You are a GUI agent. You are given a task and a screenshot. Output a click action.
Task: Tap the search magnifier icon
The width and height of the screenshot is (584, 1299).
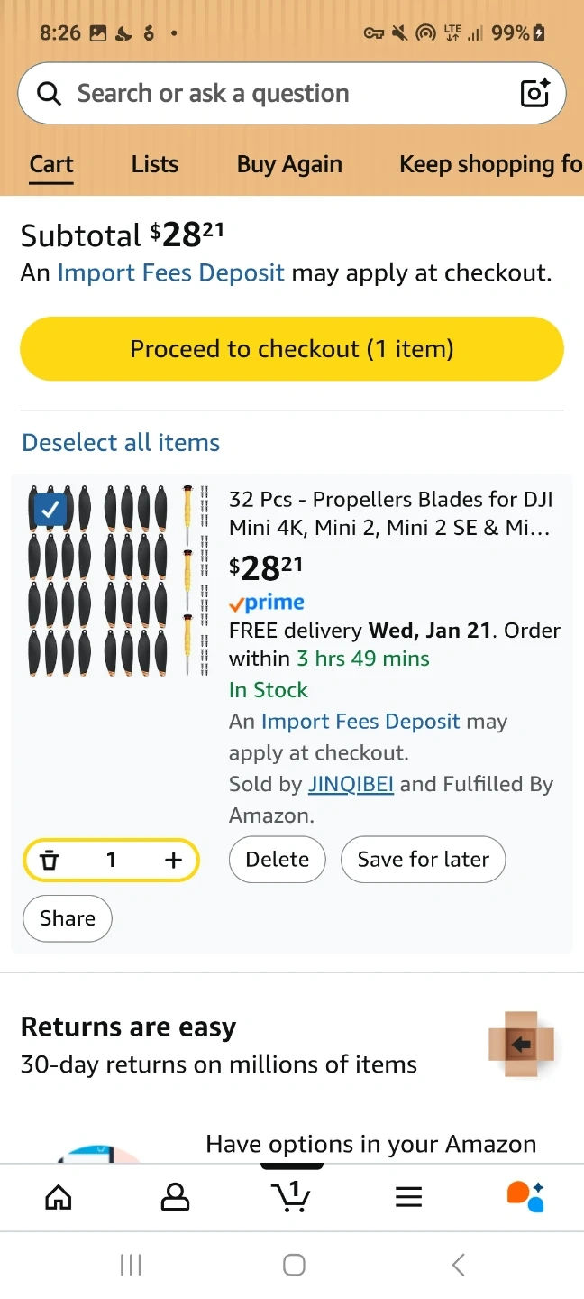pos(49,93)
